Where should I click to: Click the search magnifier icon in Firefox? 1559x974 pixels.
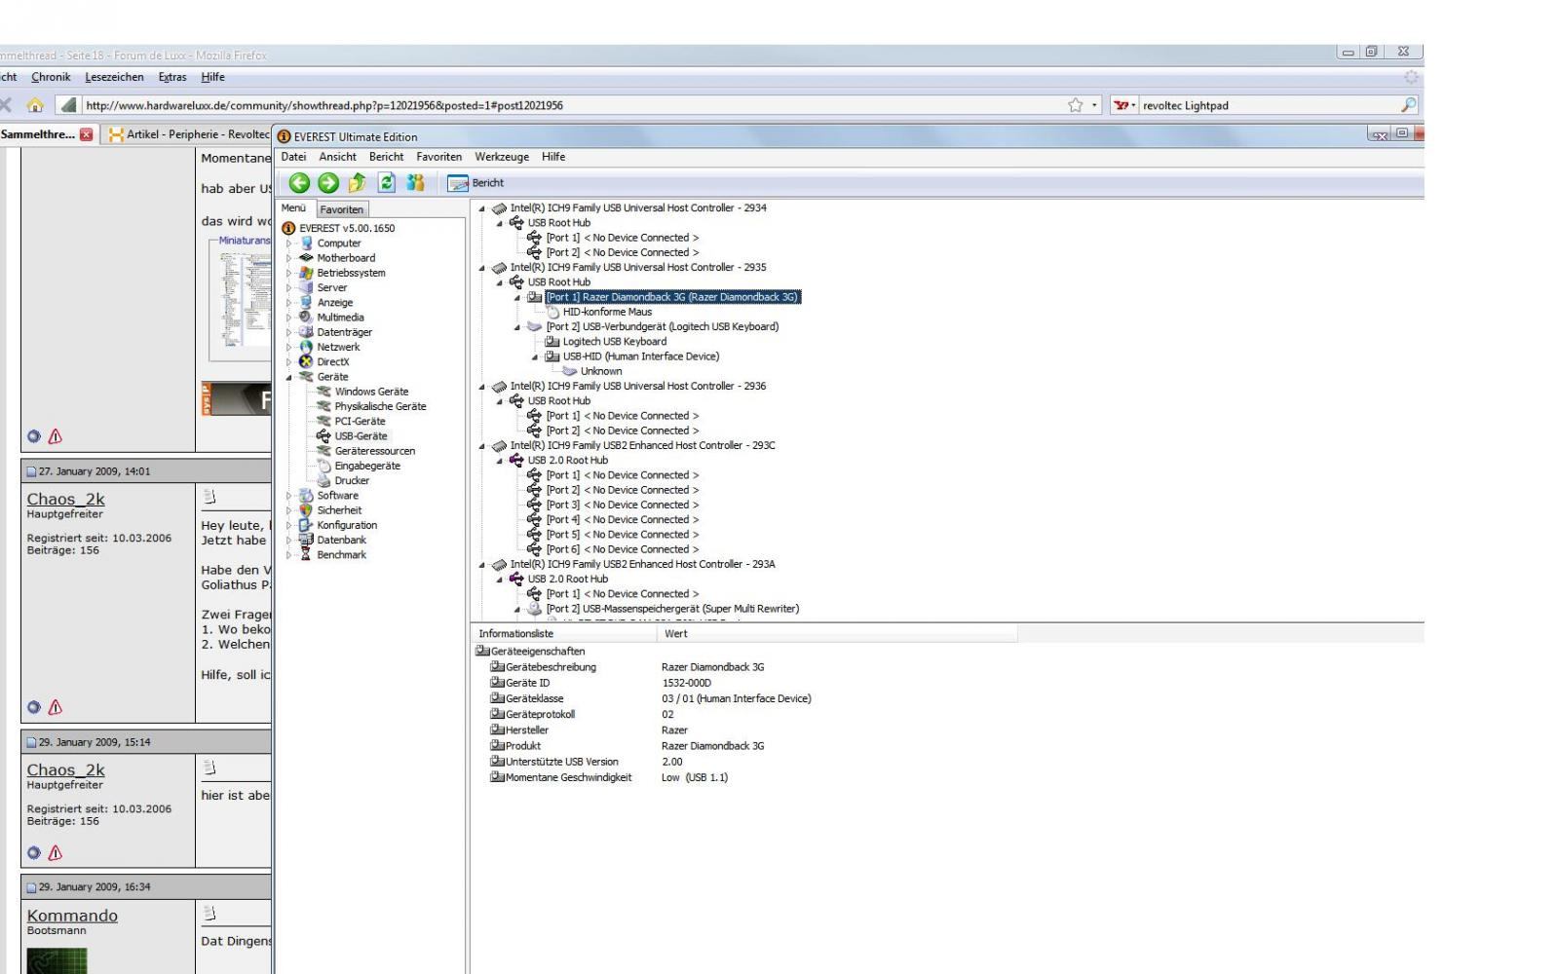click(1408, 105)
